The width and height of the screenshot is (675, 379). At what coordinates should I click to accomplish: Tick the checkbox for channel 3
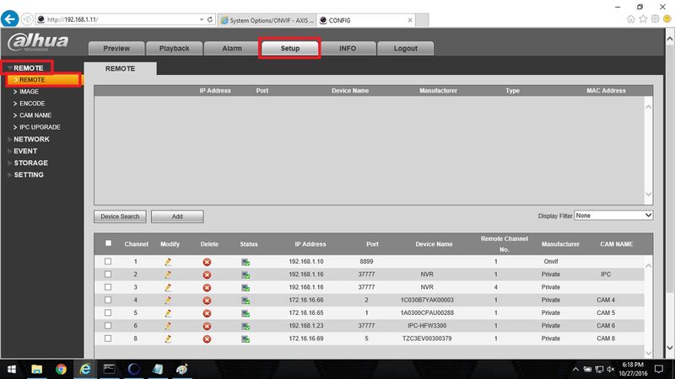pyautogui.click(x=108, y=287)
